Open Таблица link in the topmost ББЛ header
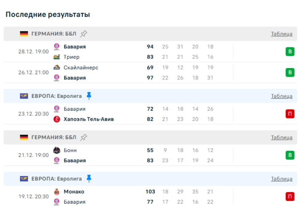Viewport: 302px width, 206px height. pos(282,34)
